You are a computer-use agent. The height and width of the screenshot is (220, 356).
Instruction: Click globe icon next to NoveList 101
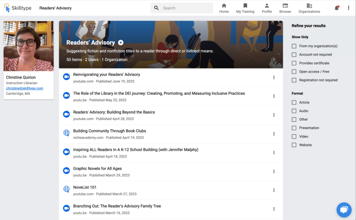point(66,189)
